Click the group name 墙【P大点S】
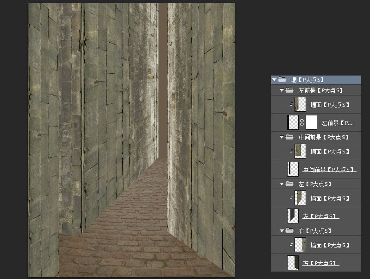370x279 pixels. coord(307,80)
